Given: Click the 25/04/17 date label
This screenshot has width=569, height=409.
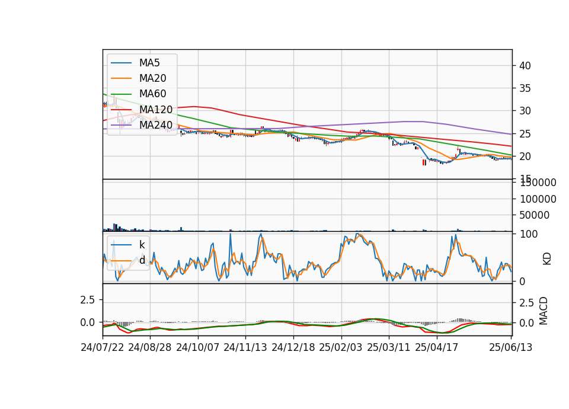Looking at the screenshot, I should pos(437,347).
